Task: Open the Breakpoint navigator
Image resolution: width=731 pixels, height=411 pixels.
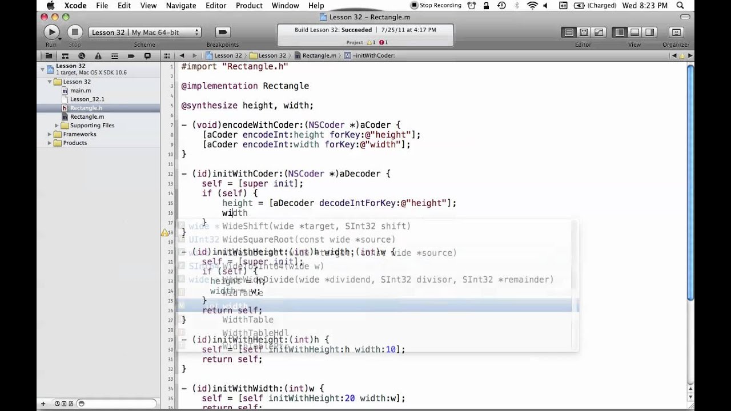Action: click(x=131, y=56)
